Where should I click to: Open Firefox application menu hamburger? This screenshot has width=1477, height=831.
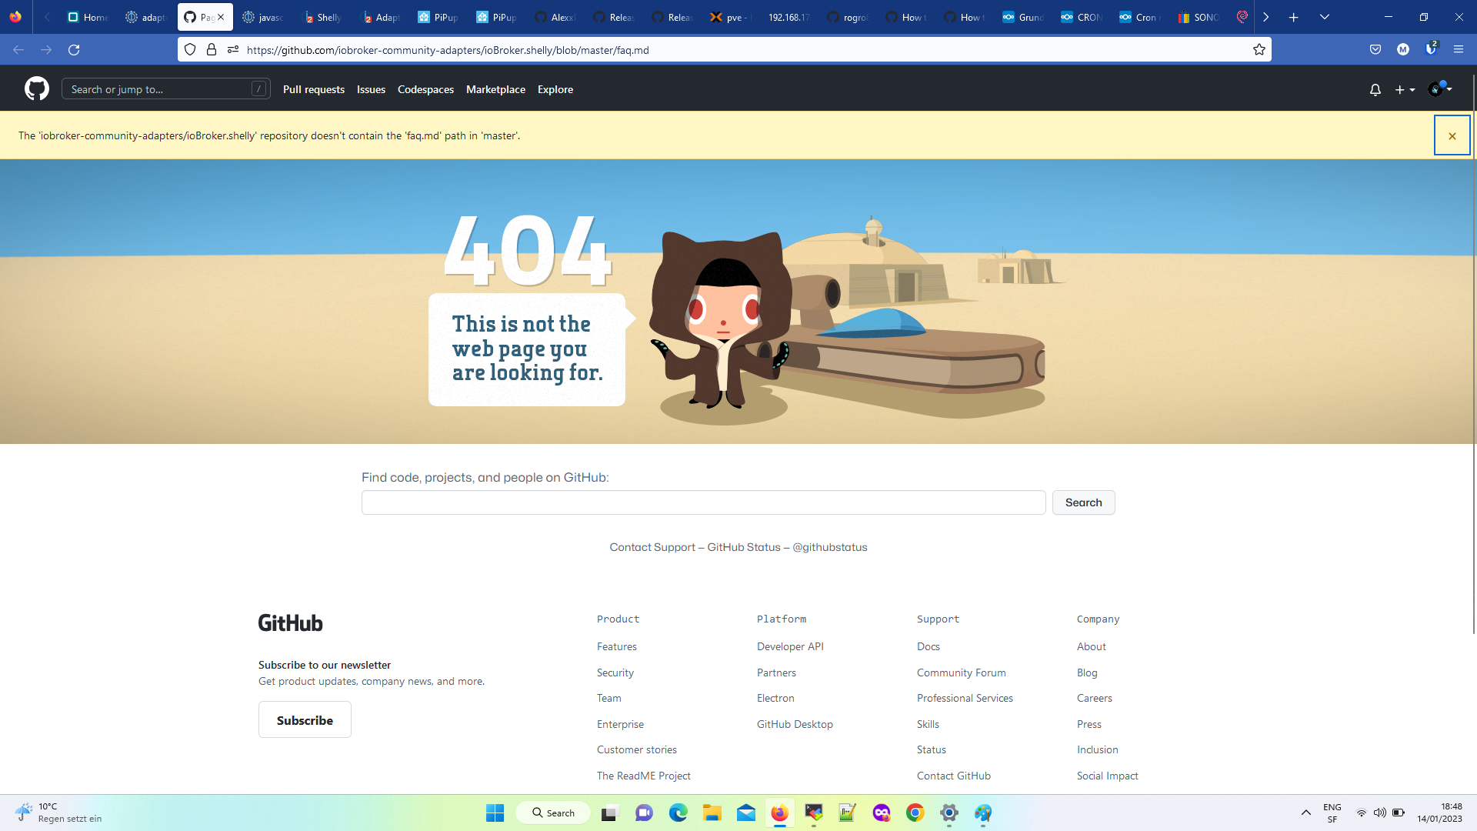coord(1459,50)
